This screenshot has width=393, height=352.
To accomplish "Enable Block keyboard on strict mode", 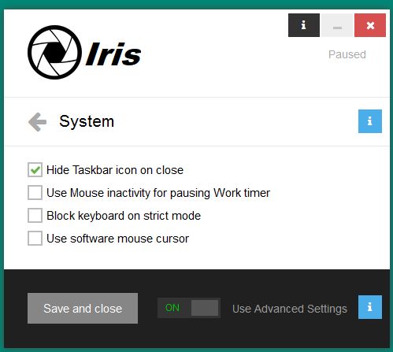I will 35,216.
